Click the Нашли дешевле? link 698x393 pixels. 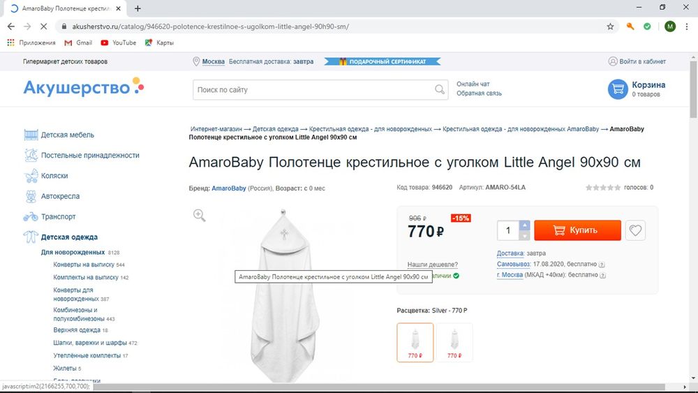[433, 265]
